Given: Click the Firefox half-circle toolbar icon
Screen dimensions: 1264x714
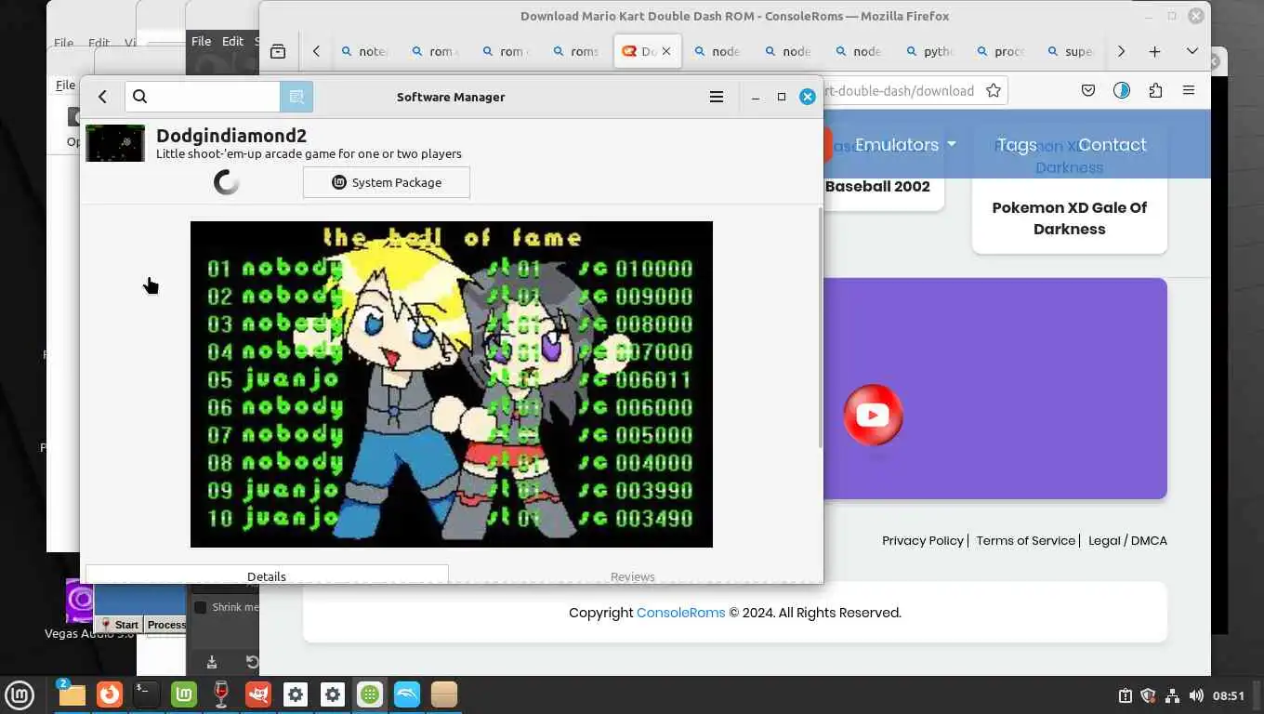Looking at the screenshot, I should click(1122, 90).
